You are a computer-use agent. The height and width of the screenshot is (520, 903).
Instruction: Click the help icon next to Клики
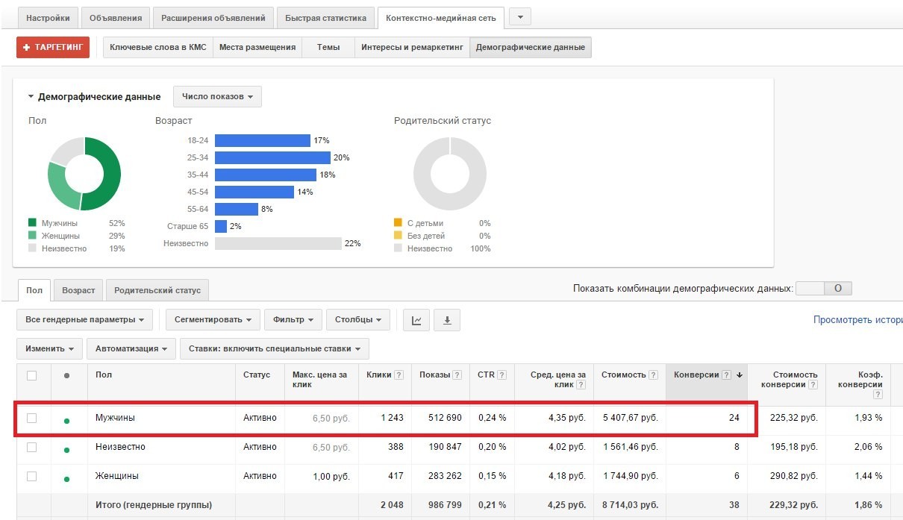point(399,375)
